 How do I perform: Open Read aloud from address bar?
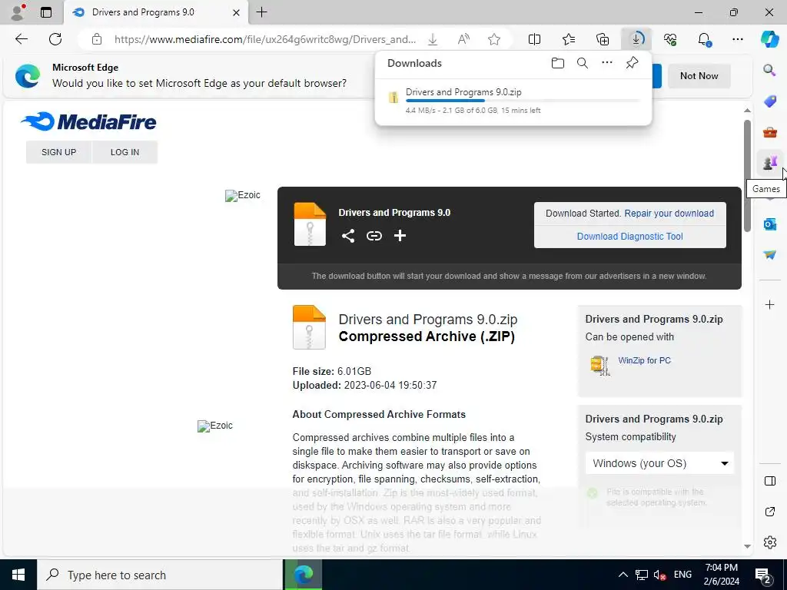pyautogui.click(x=463, y=39)
